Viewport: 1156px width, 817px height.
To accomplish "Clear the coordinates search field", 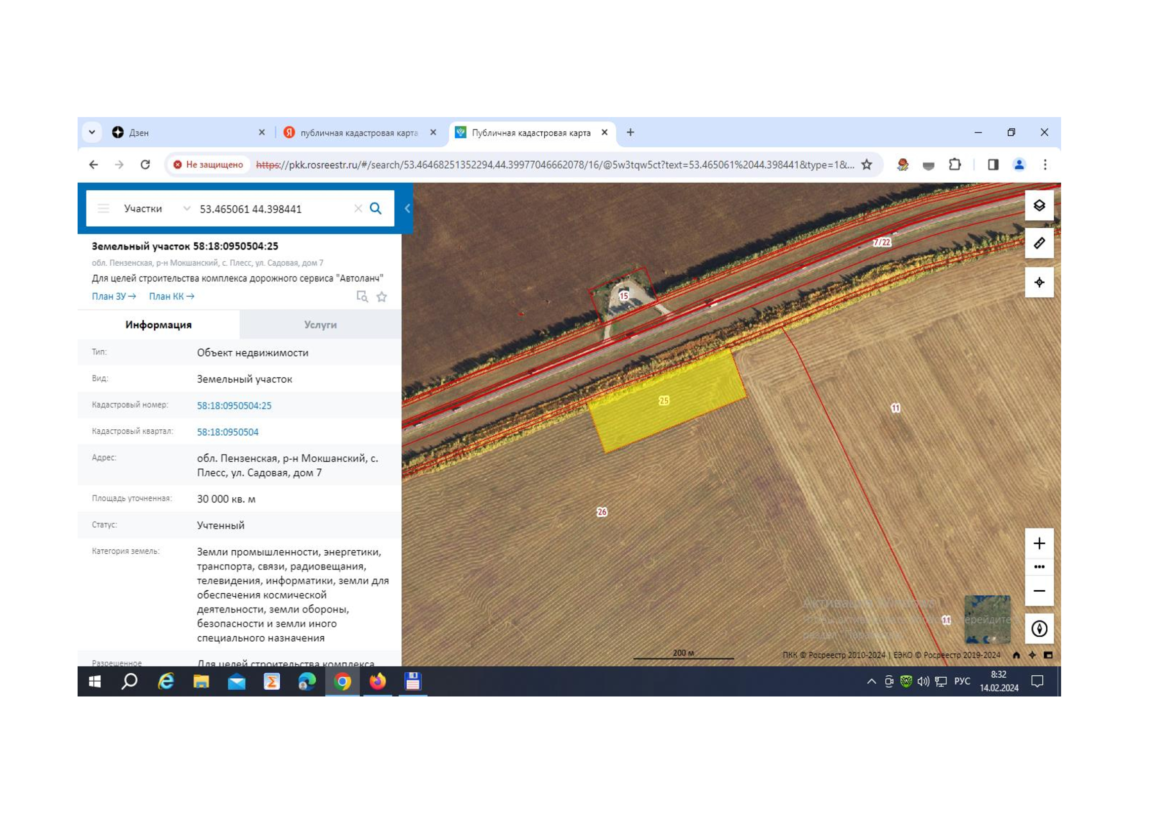I will click(358, 209).
